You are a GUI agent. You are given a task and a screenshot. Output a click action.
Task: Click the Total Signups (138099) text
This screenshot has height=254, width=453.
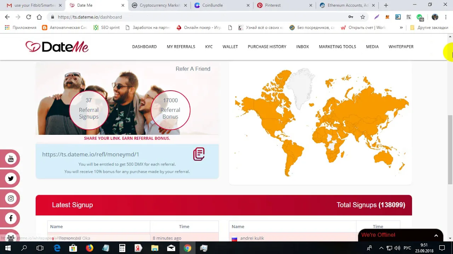371,205
